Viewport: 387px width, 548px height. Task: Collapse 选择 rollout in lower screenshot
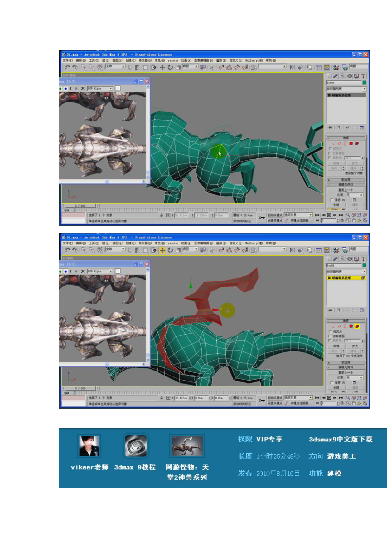click(x=346, y=321)
